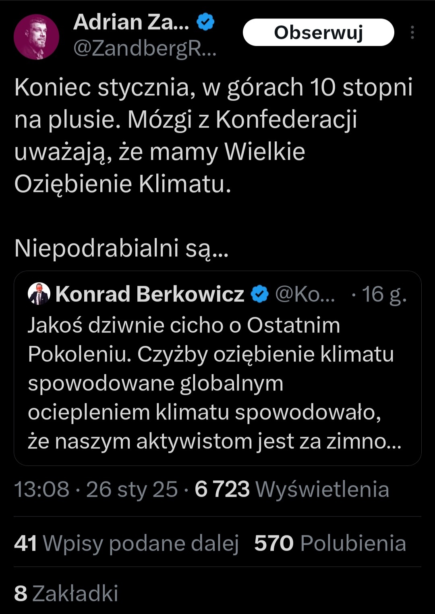The width and height of the screenshot is (435, 614).
Task: View the 6 723 Wyświetlenia count
Action: pos(292,489)
